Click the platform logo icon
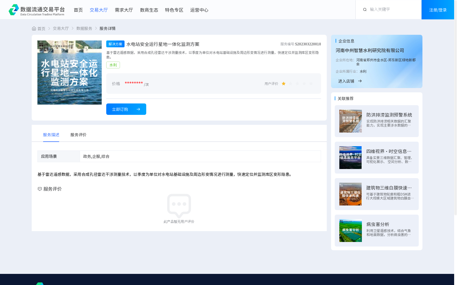 pos(14,10)
